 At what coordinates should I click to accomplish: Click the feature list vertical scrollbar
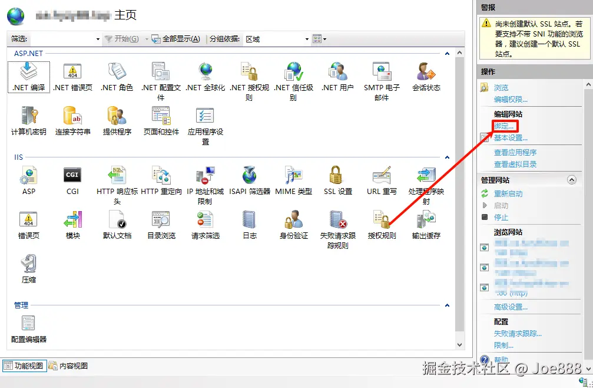point(459,198)
